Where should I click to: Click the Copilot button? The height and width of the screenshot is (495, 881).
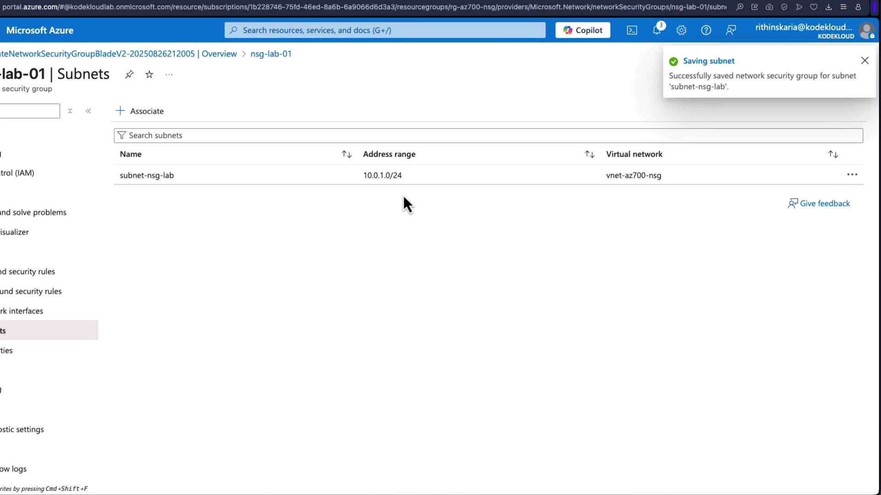coord(583,30)
